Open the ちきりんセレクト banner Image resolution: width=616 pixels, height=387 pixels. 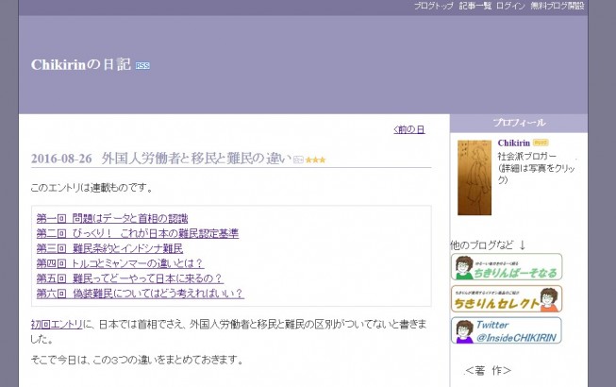coord(506,298)
